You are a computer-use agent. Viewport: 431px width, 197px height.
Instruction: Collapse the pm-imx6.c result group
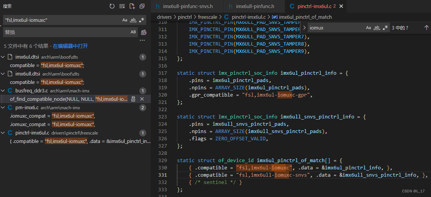point(3,108)
